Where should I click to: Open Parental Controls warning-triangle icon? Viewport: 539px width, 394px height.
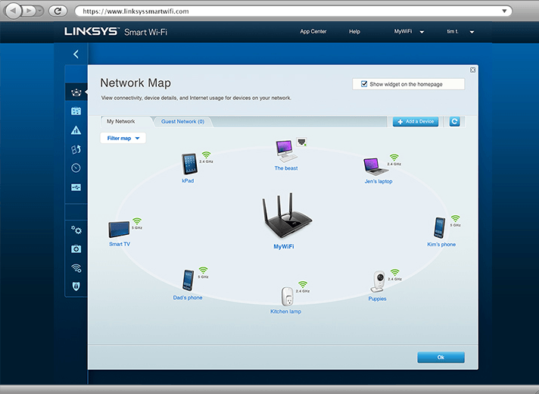coord(76,130)
